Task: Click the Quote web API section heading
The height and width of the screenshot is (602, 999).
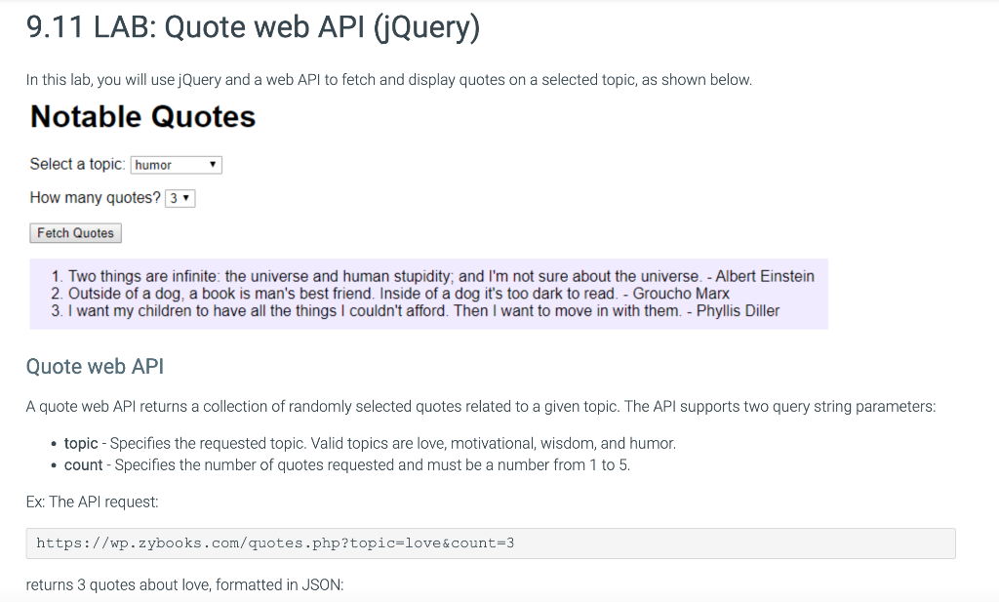Action: 95,366
